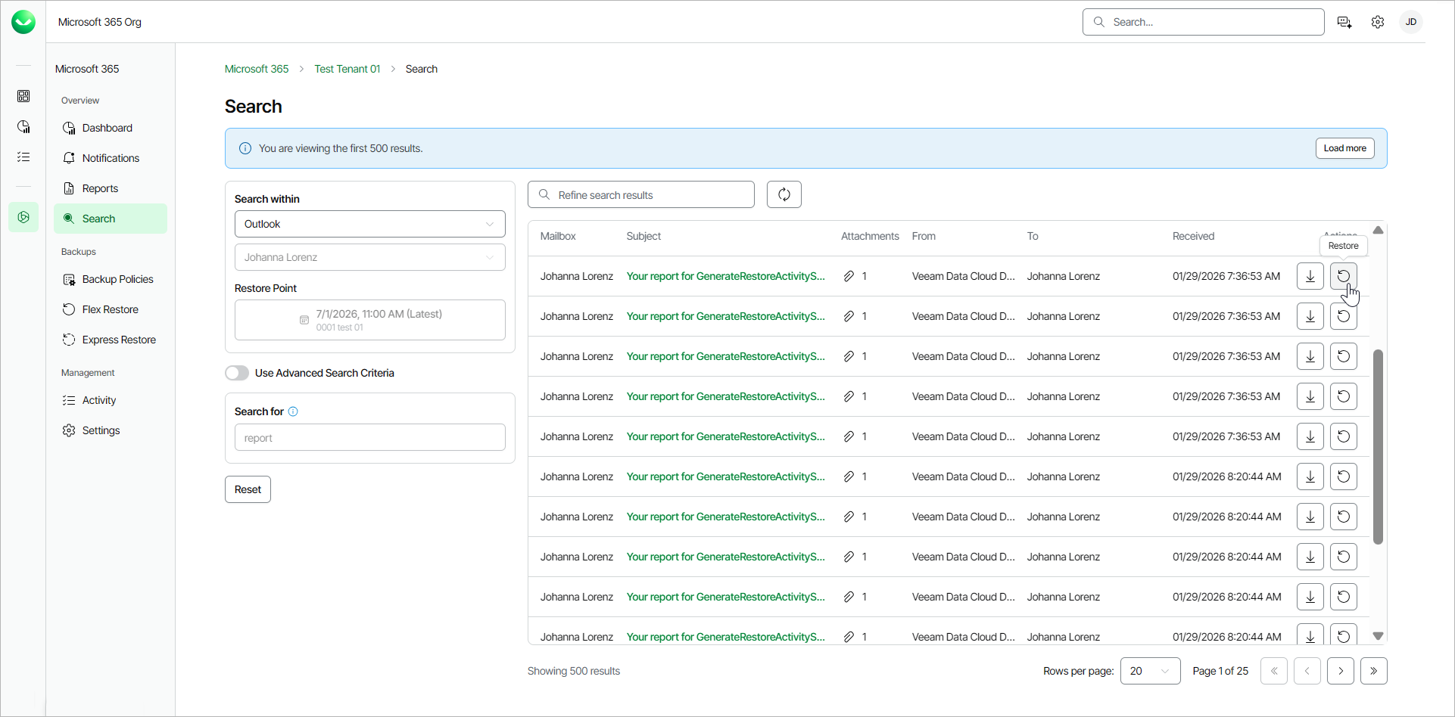Follow the Test Tenant 01 breadcrumb link
Screen dimensions: 1455x717
(347, 69)
